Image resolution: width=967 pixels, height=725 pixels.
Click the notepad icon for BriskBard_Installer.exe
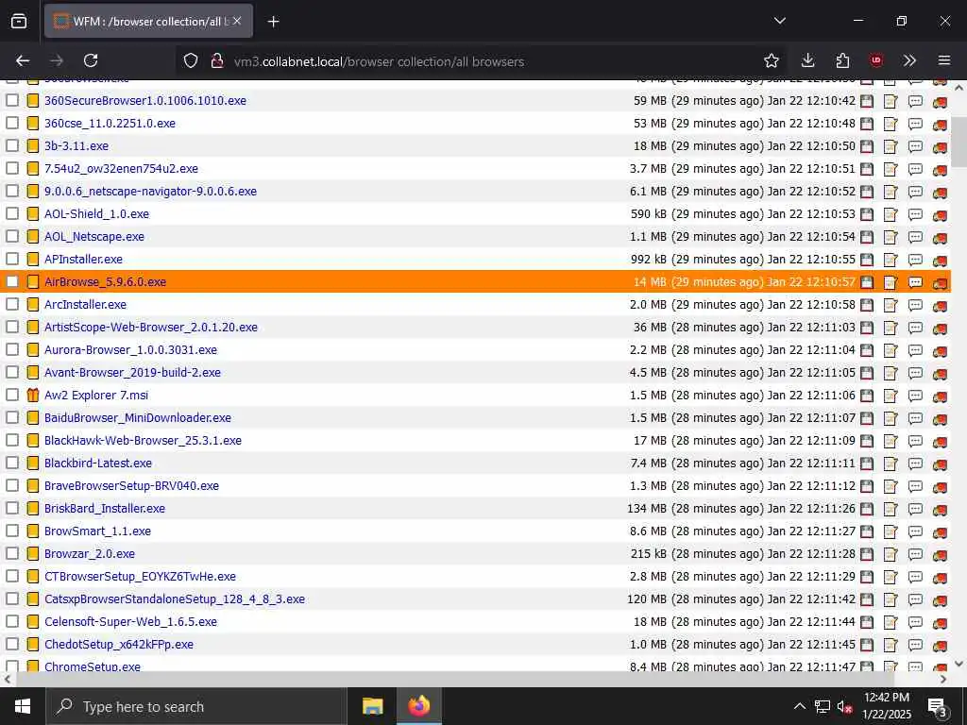[x=891, y=509]
